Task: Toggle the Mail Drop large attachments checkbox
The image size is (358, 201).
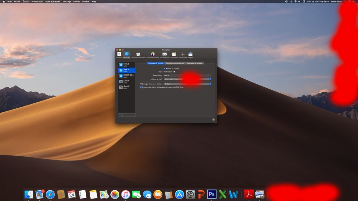Action: pos(141,87)
